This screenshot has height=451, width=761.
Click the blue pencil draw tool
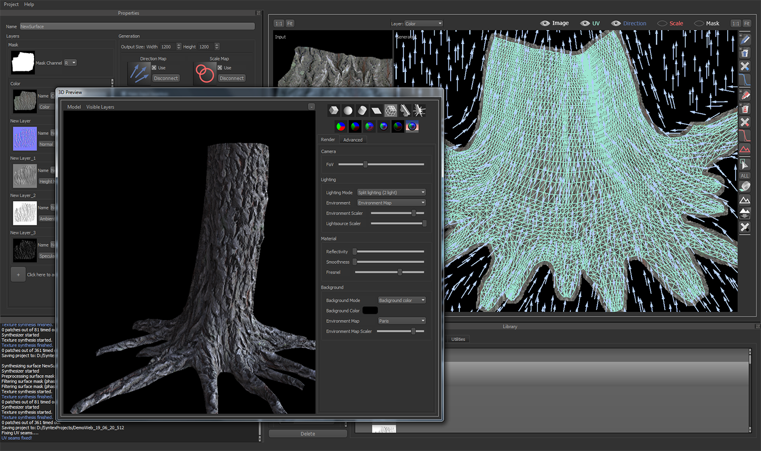745,39
